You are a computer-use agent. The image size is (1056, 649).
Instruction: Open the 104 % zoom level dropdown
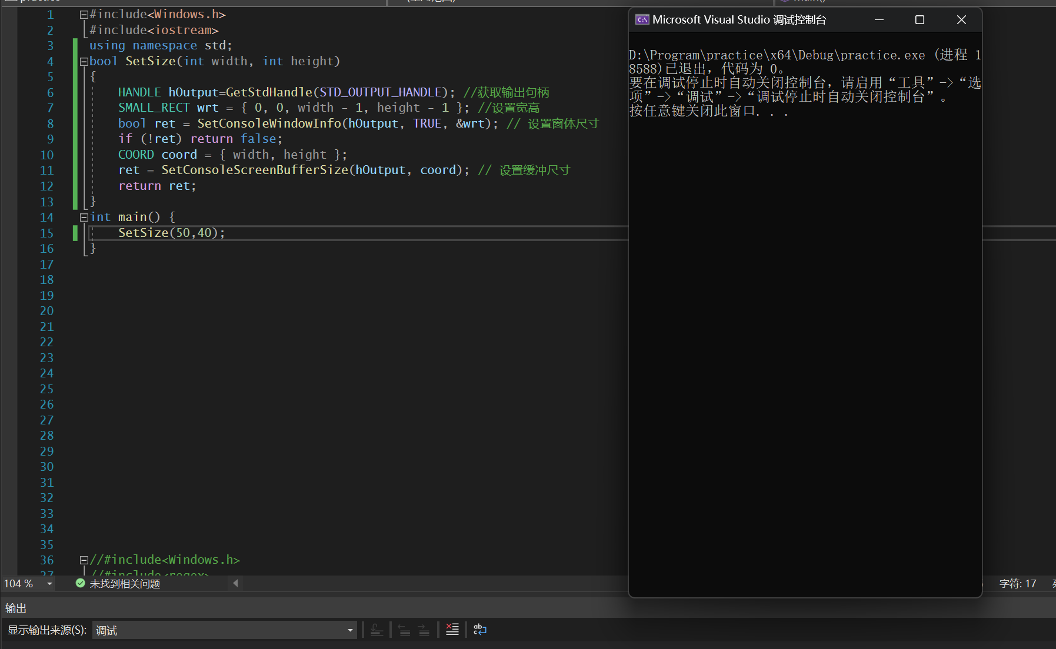49,584
